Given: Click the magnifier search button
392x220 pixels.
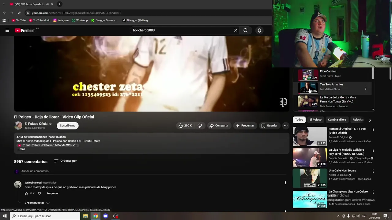Looking at the screenshot, I should 246,30.
